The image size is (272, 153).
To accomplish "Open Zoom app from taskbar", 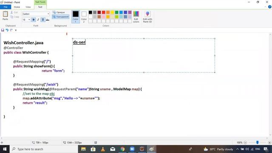I will click(x=132, y=149).
